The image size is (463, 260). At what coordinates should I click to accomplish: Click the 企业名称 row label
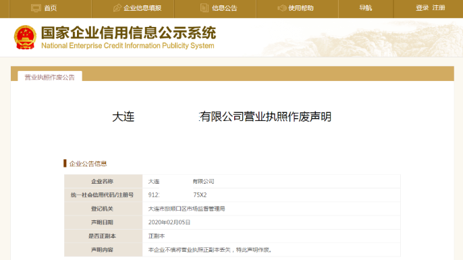102,182
